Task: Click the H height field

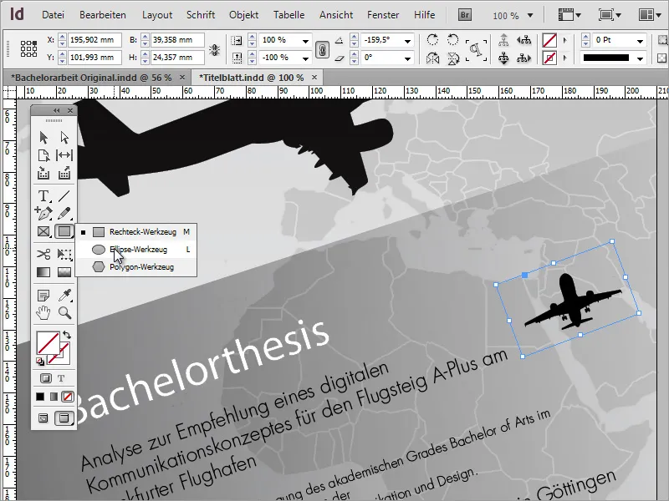Action: (x=176, y=57)
